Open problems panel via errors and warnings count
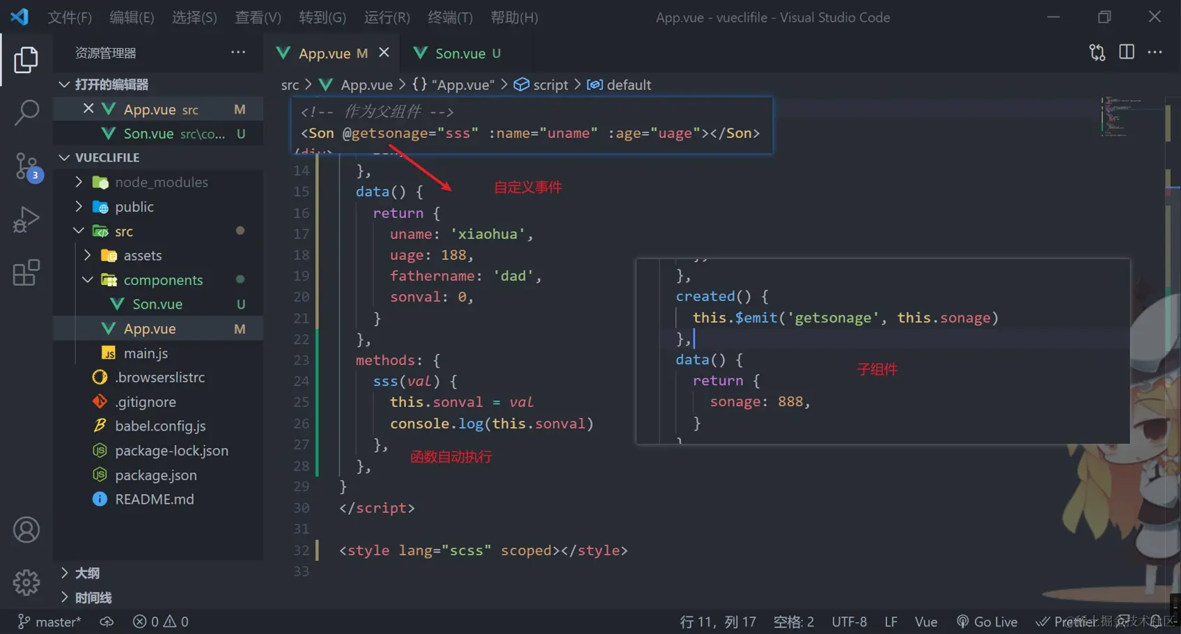Viewport: 1181px width, 634px height. pyautogui.click(x=161, y=621)
